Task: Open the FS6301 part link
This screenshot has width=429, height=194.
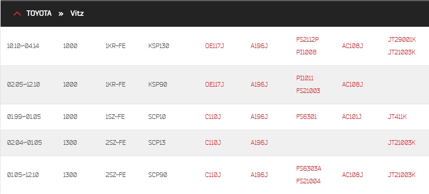Action: tap(306, 117)
